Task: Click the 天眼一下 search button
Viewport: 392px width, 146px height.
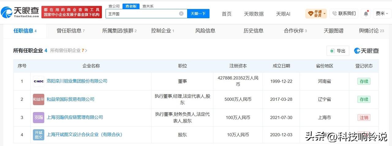Action: pos(198,13)
